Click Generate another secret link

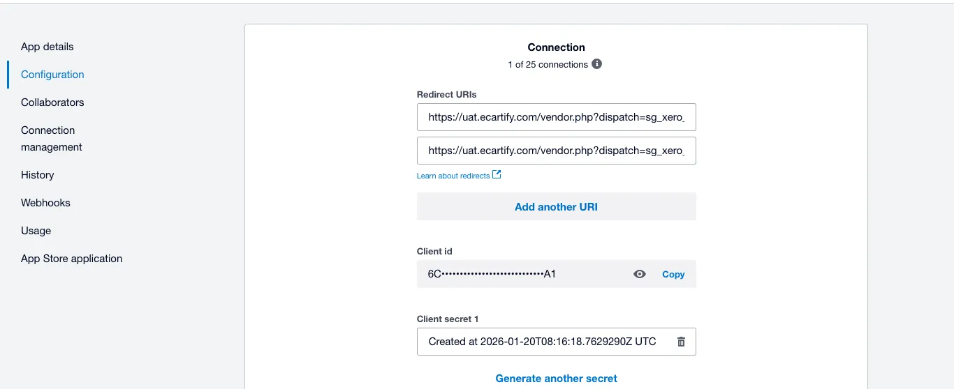tap(557, 379)
